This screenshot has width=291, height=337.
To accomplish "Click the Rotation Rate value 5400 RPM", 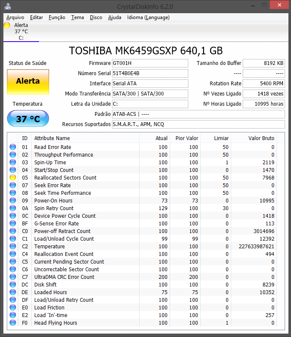I will (x=264, y=83).
